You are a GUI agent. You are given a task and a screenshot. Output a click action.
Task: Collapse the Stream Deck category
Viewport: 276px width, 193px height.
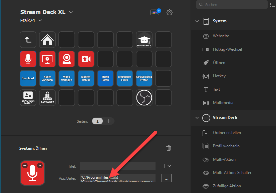click(x=197, y=118)
